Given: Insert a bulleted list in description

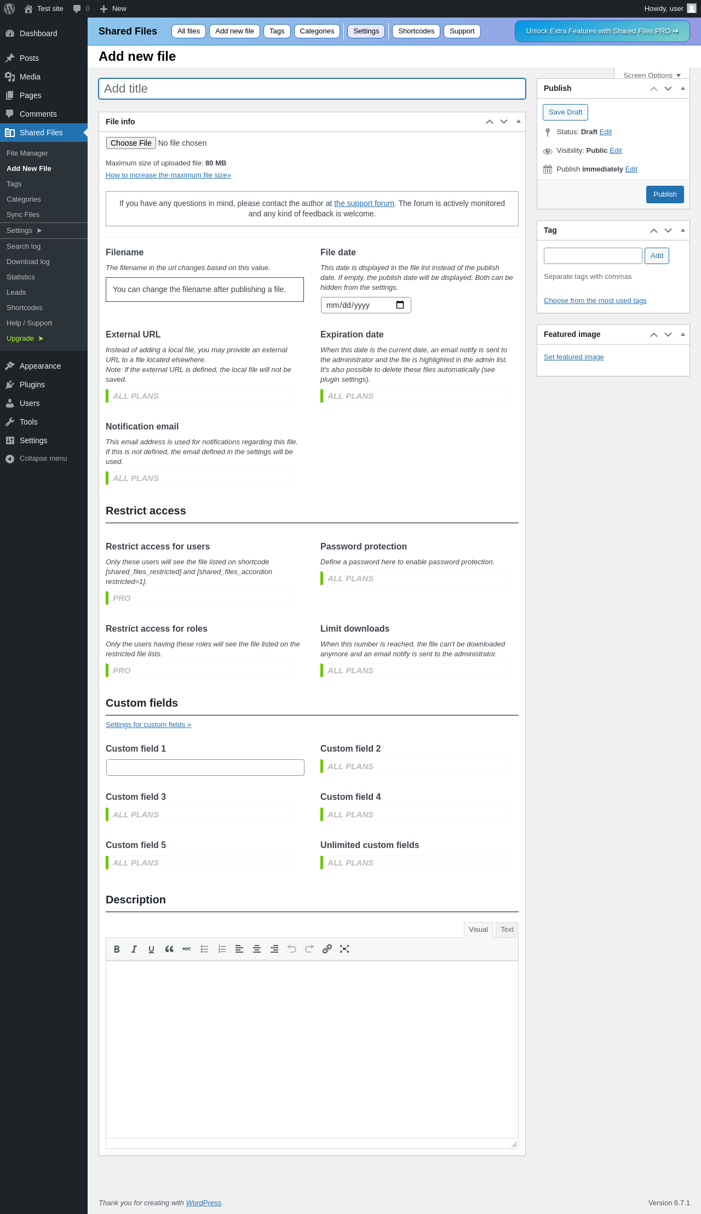Looking at the screenshot, I should (204, 949).
